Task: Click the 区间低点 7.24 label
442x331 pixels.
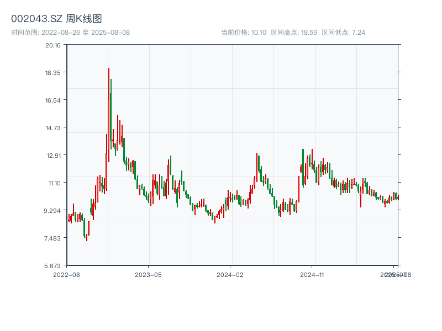Action: coord(343,33)
